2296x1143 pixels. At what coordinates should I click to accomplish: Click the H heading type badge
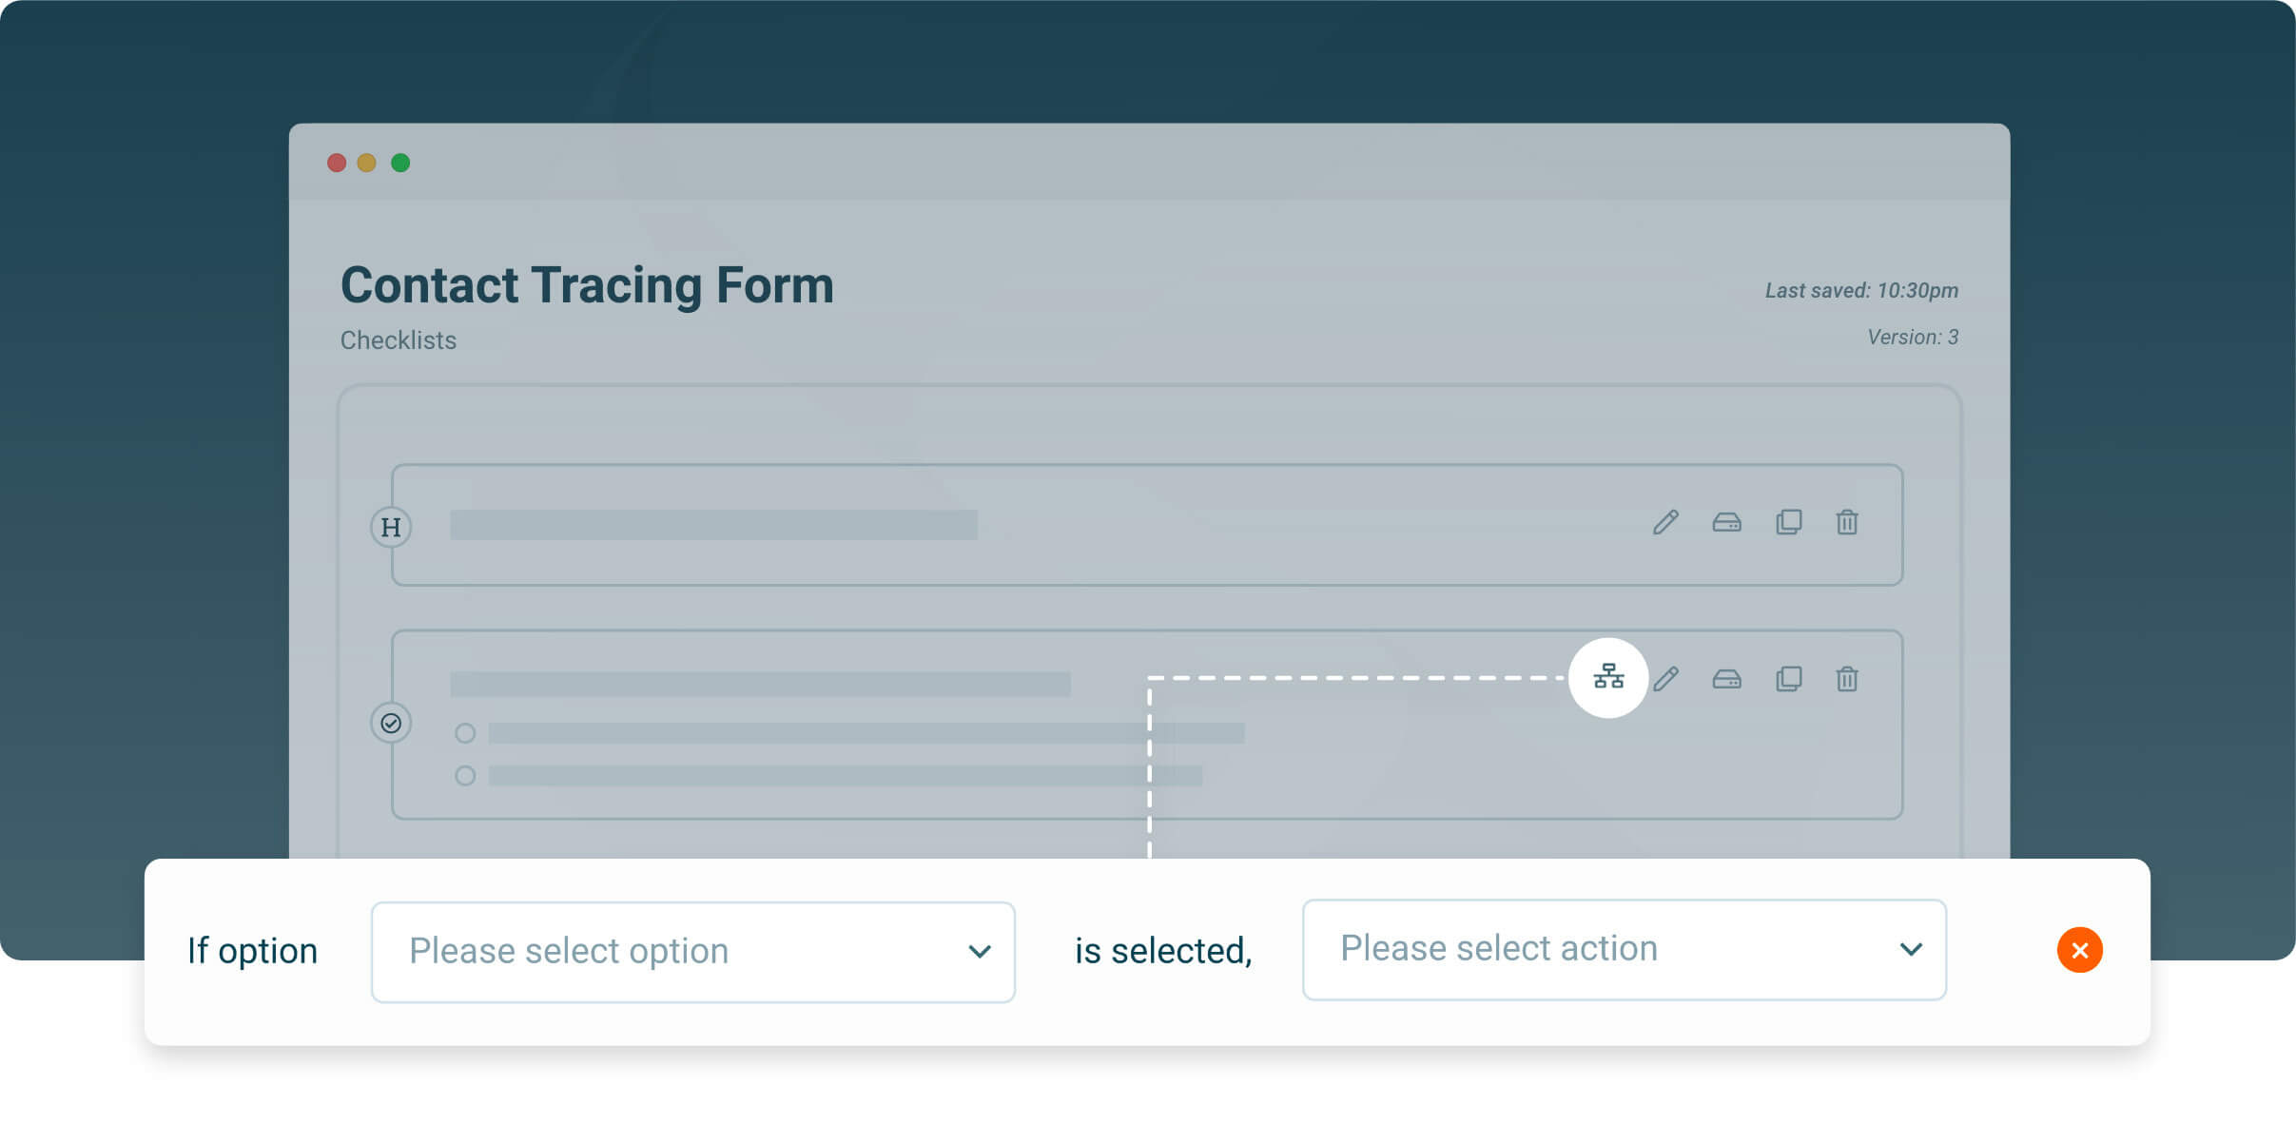click(391, 527)
